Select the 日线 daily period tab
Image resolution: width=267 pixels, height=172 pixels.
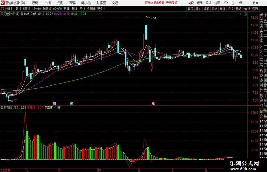tap(67, 9)
